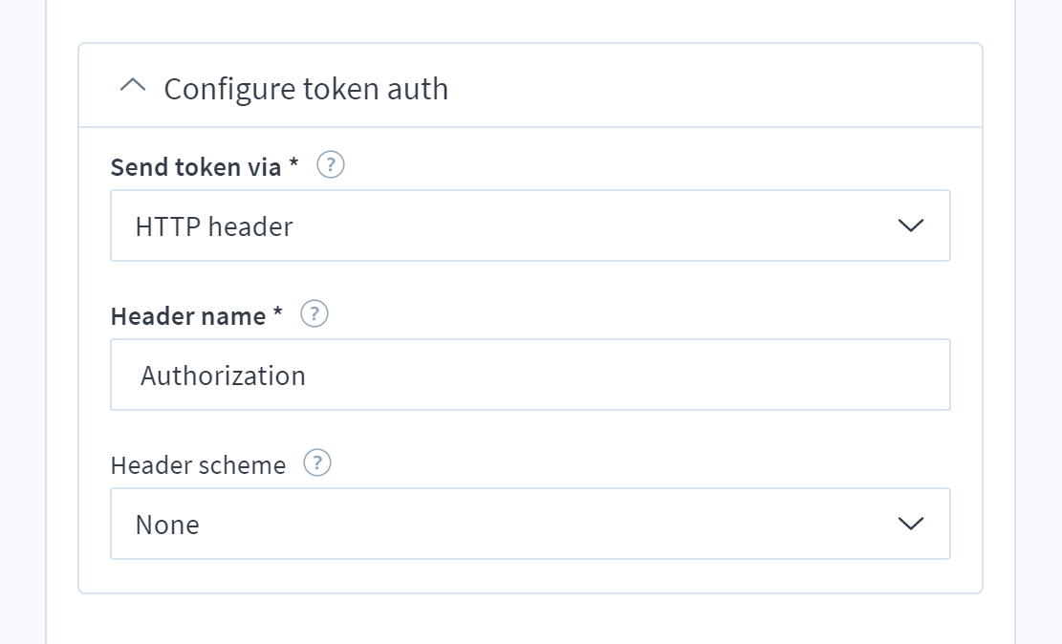Image resolution: width=1062 pixels, height=644 pixels.
Task: Click the None value in Header scheme
Action: 167,525
